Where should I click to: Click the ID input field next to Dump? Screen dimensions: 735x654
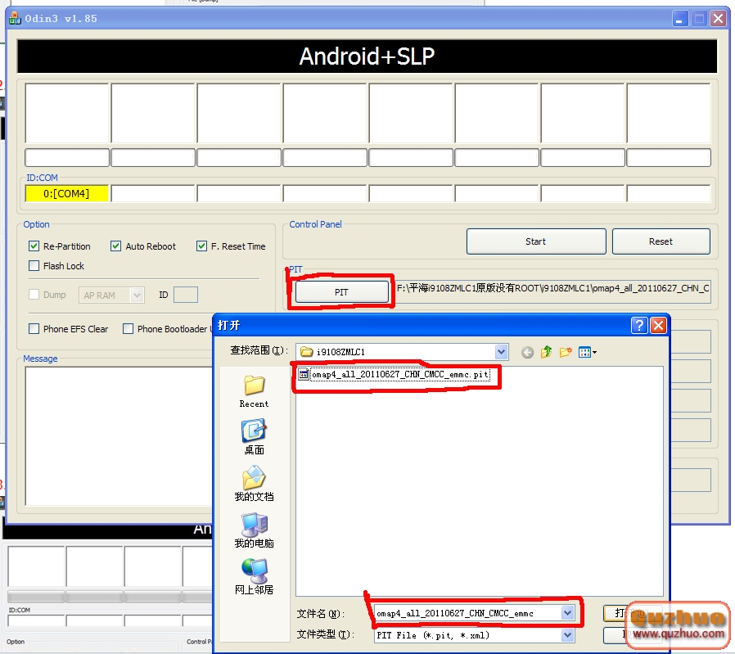coord(186,295)
